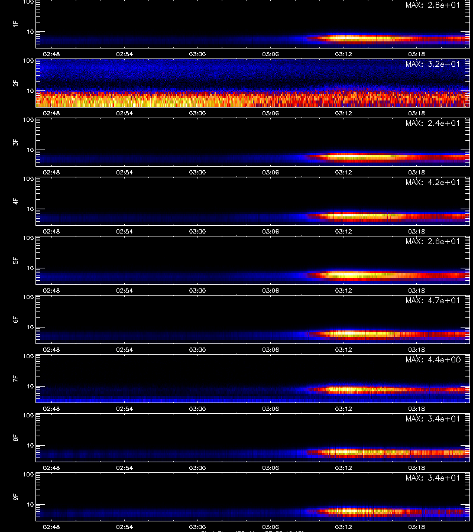The image size is (473, 532).
Task: Click the 03:18 time label under panel 6F
Action: pyautogui.click(x=416, y=349)
